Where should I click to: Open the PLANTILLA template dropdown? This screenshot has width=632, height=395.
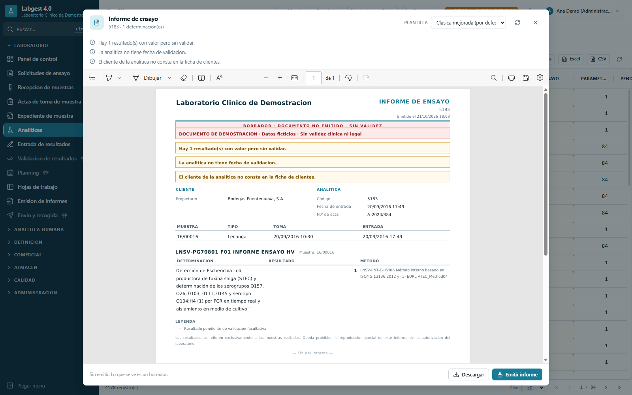pyautogui.click(x=468, y=23)
